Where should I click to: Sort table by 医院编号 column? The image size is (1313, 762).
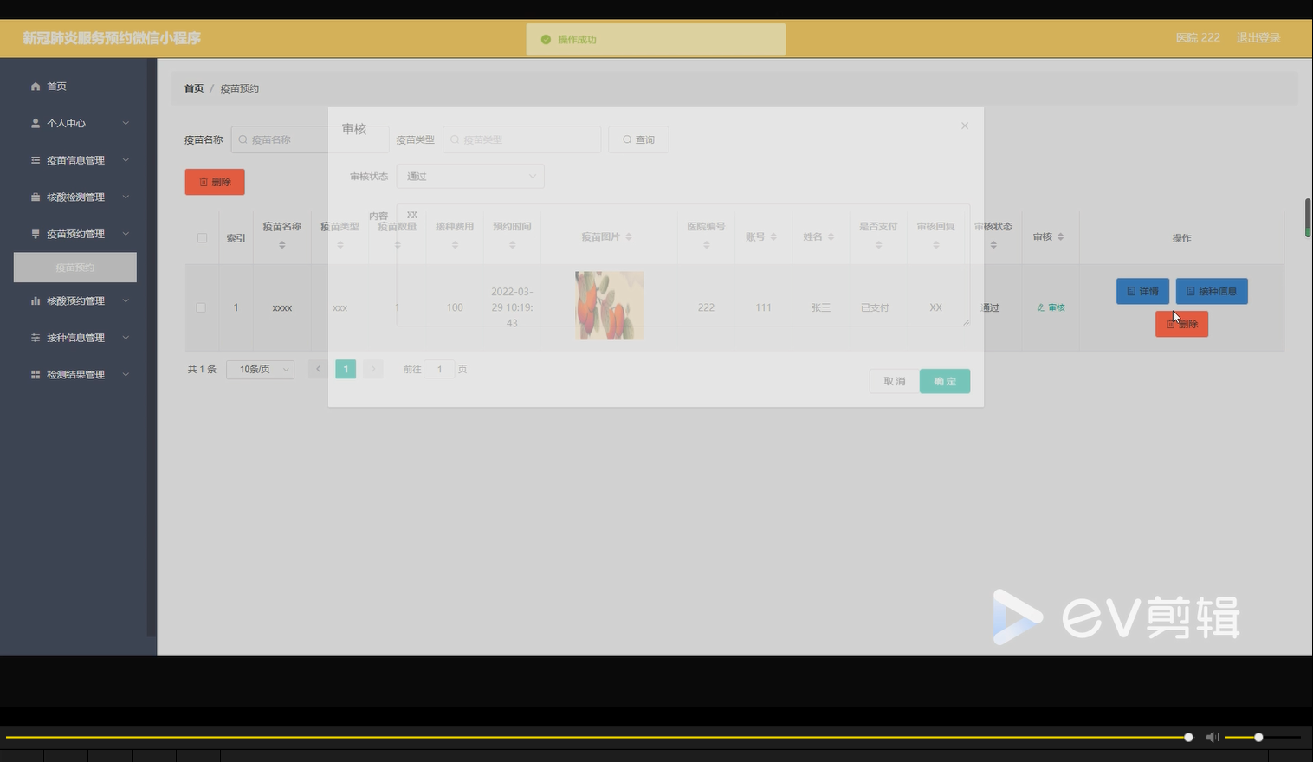tap(706, 245)
